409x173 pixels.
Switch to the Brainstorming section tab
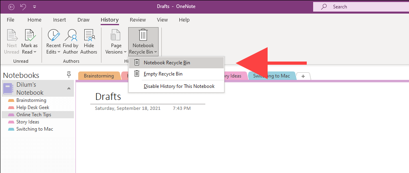click(x=99, y=76)
